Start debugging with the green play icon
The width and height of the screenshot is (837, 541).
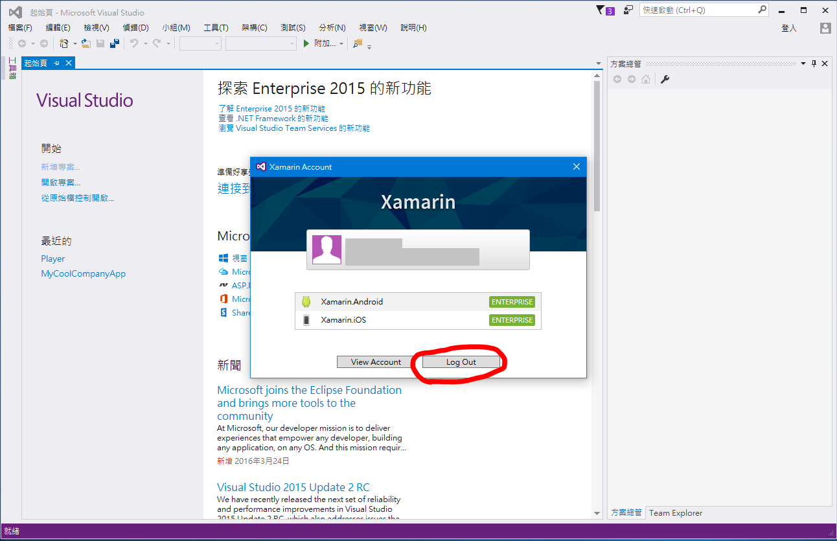[x=306, y=43]
